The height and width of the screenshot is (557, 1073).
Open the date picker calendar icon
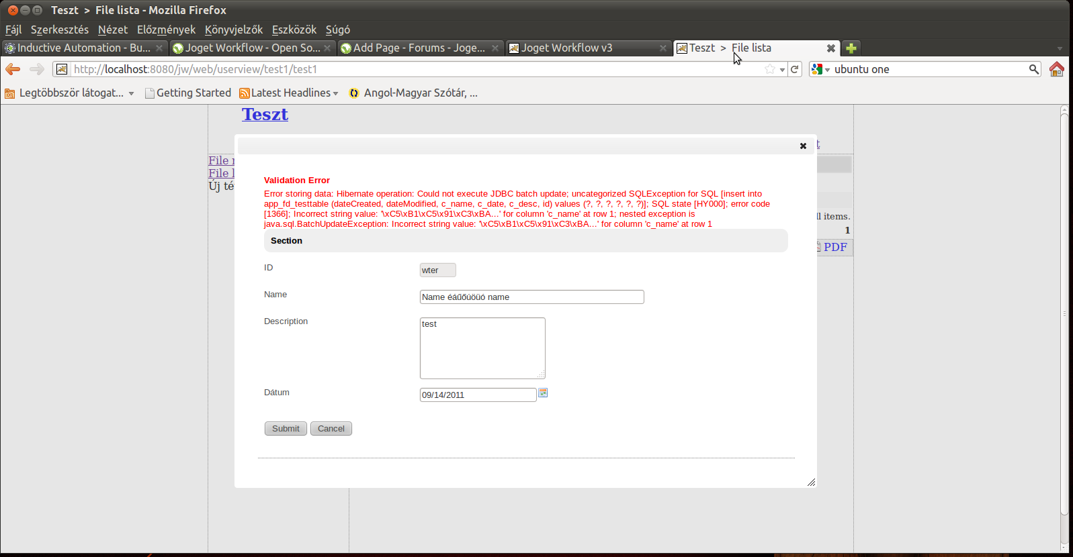543,393
